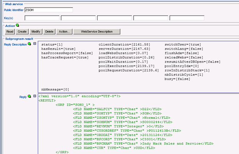Click the Reply Description label
The width and height of the screenshot is (239, 154).
pyautogui.click(x=15, y=45)
